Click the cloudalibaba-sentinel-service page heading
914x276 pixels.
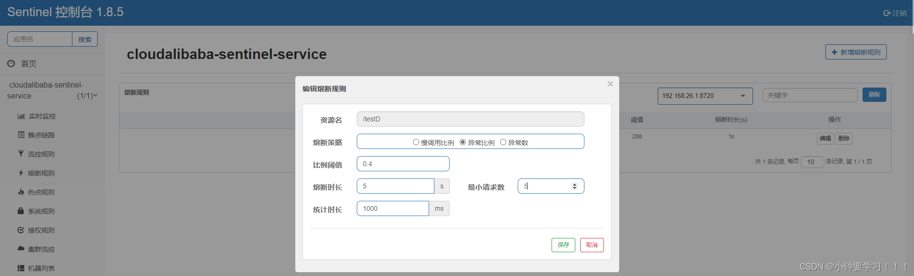tap(227, 54)
